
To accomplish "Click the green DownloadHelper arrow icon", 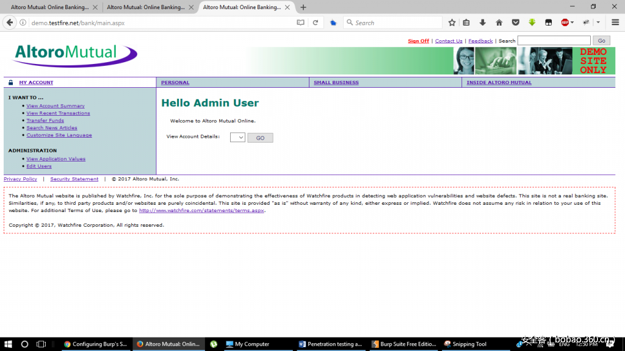I will pyautogui.click(x=532, y=22).
